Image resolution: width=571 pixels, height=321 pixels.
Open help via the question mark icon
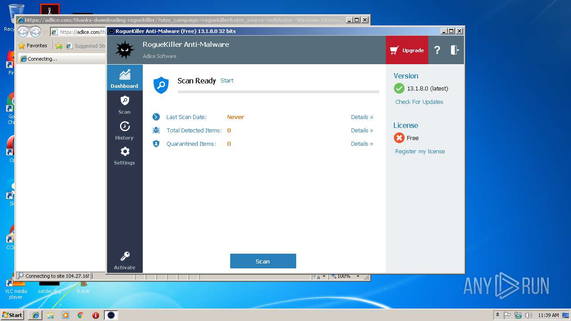pyautogui.click(x=437, y=50)
